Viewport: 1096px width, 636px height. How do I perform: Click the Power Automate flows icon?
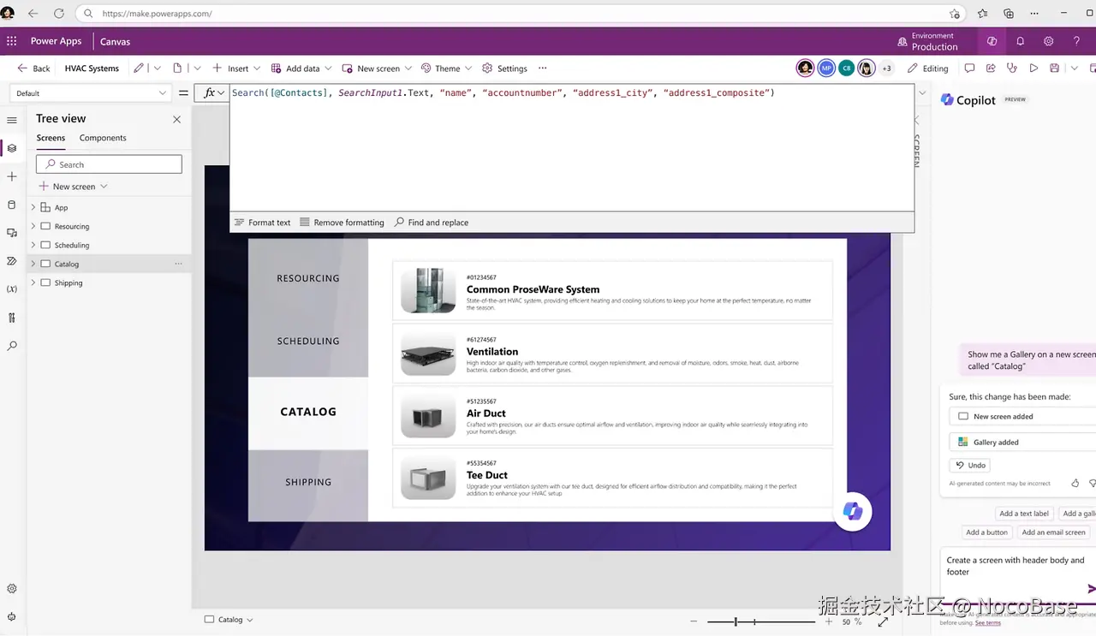click(x=11, y=261)
